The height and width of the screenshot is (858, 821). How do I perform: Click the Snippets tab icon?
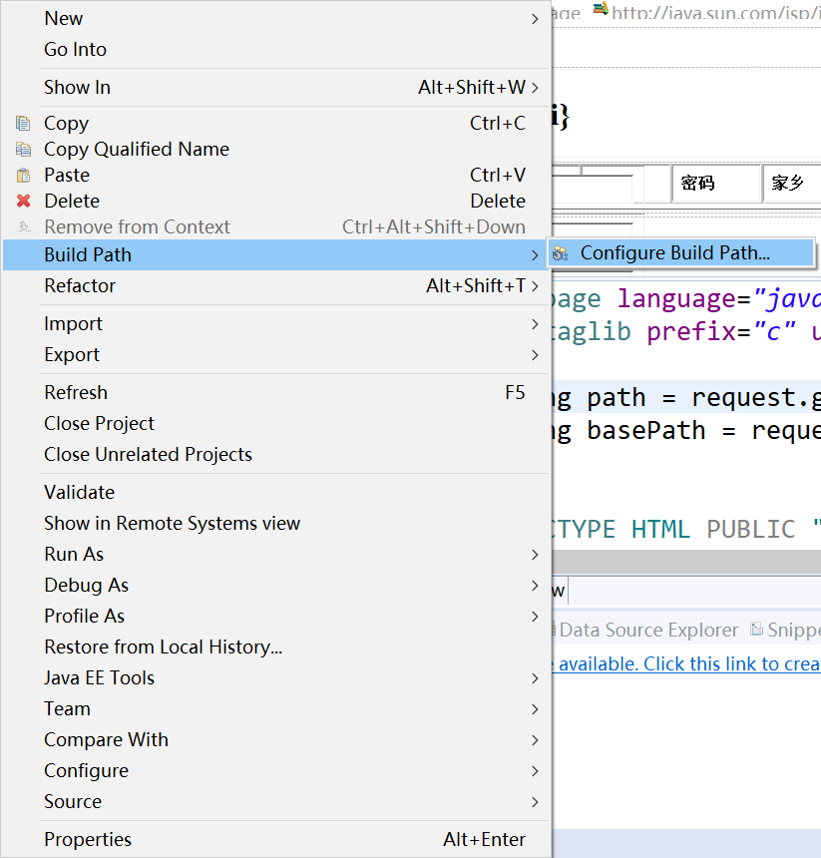point(756,630)
